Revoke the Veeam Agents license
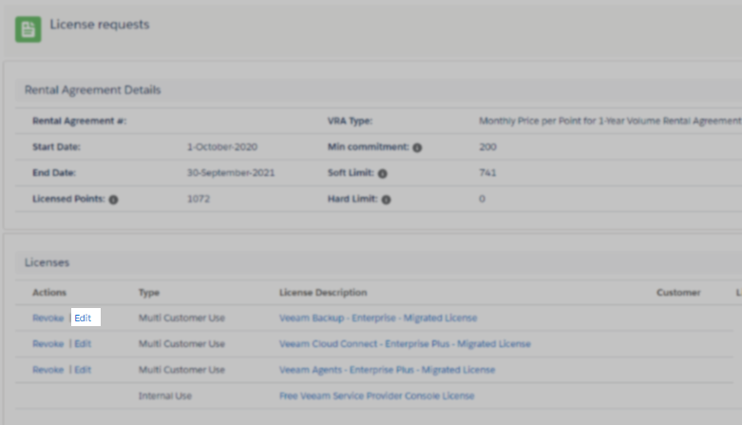The height and width of the screenshot is (425, 742). [x=48, y=370]
